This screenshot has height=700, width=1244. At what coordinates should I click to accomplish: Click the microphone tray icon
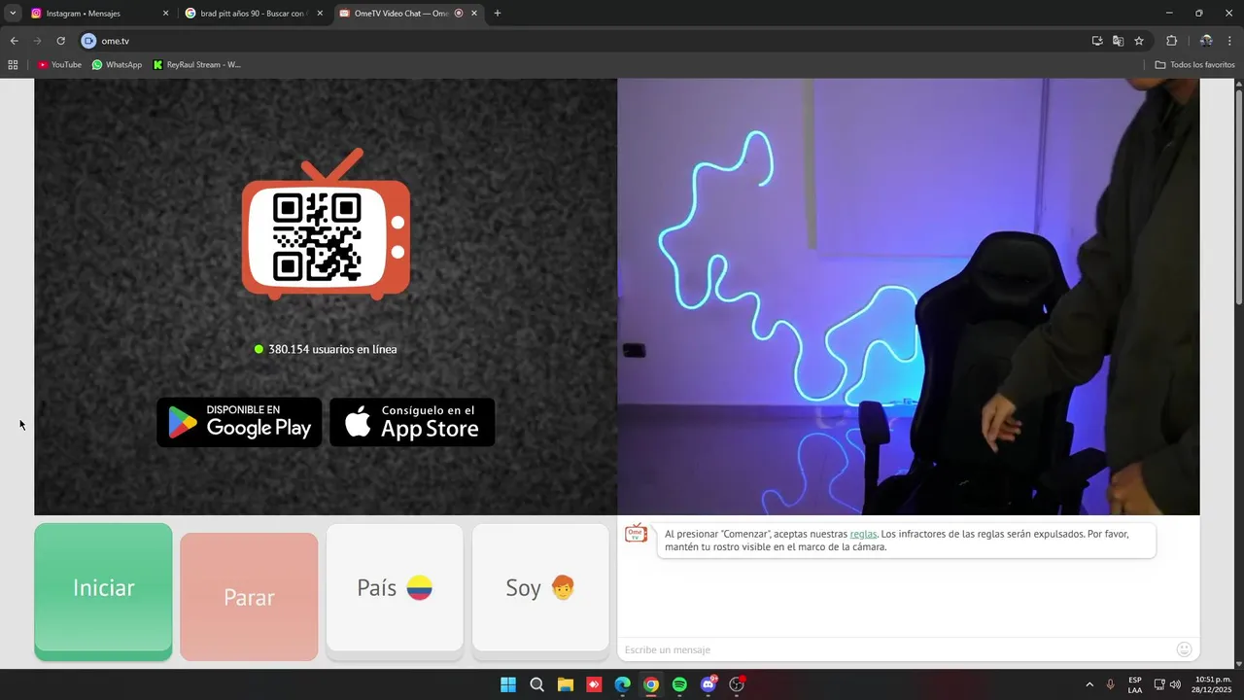pyautogui.click(x=1110, y=684)
